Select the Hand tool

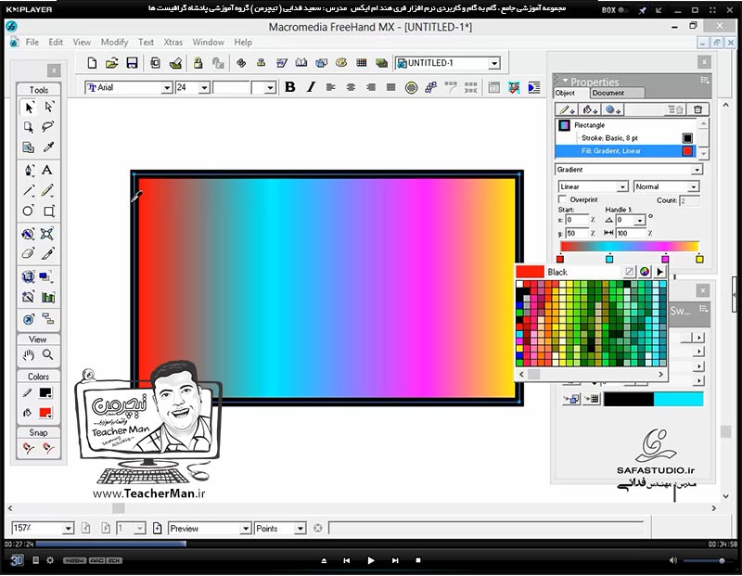coord(29,355)
